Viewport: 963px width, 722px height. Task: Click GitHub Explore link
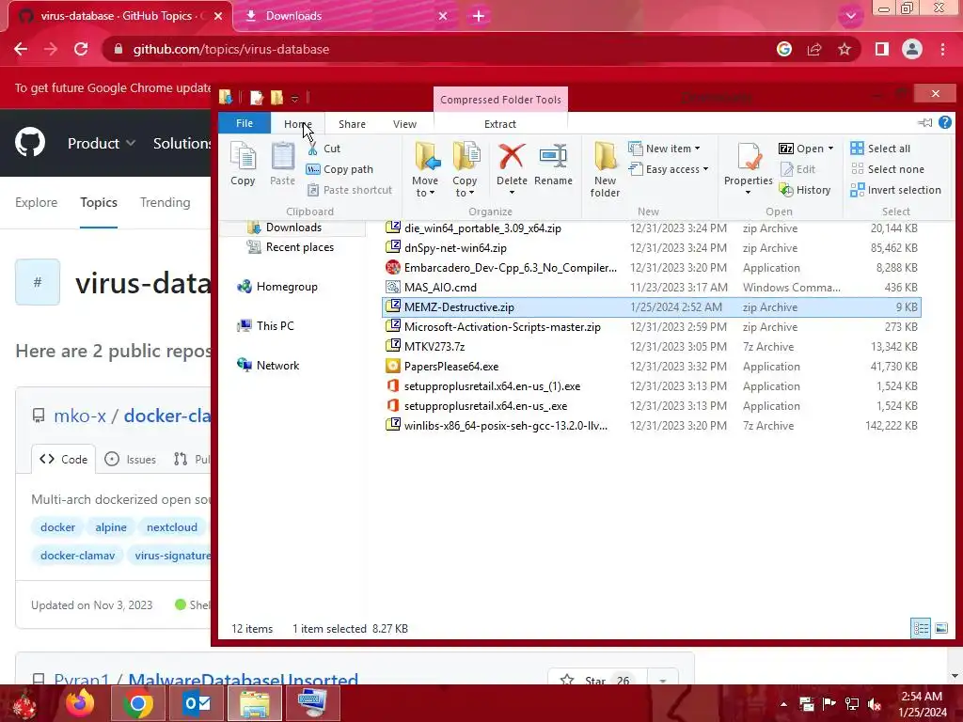click(37, 203)
